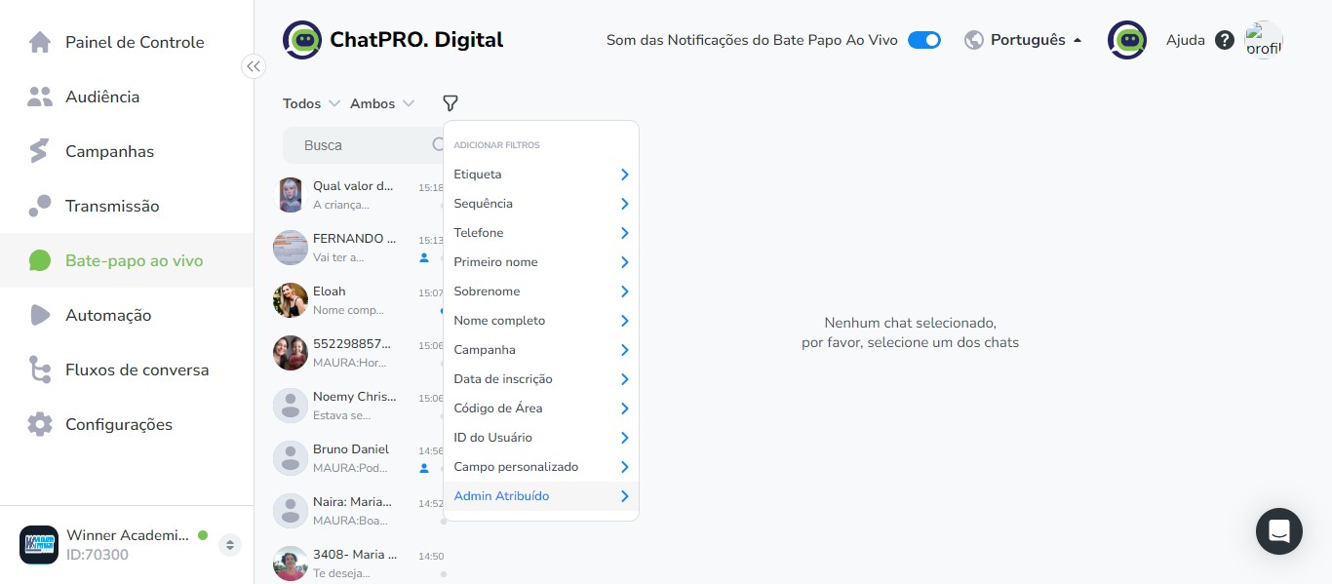Select the Data de inscrição filter option

[541, 379]
